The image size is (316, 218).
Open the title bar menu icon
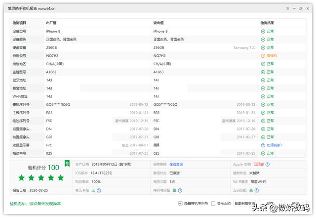tap(287, 8)
